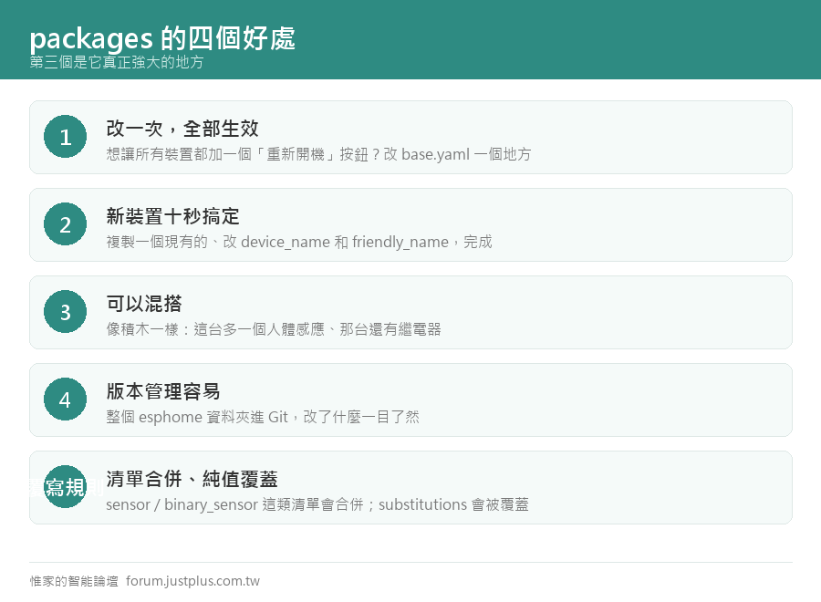Select the 版本管理容易 heading
This screenshot has width=821, height=602.
click(163, 391)
